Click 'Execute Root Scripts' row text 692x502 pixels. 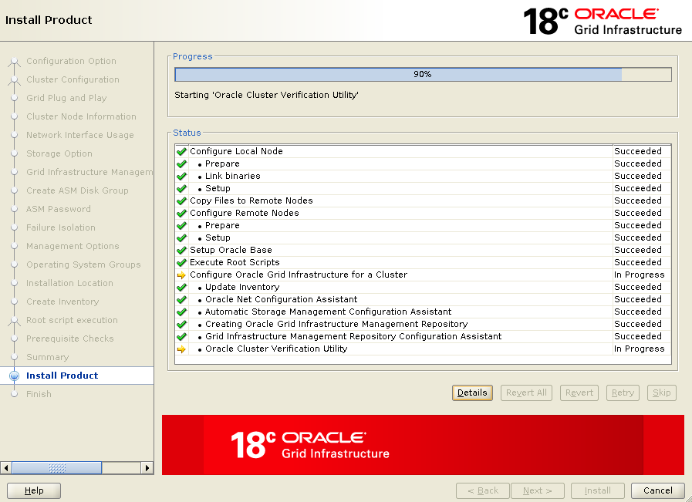coord(235,262)
